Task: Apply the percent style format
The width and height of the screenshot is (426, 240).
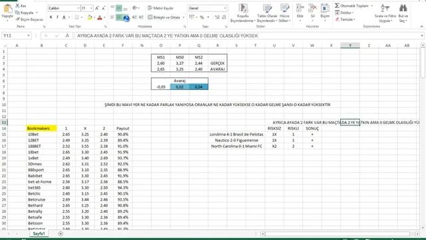Action: [202, 17]
